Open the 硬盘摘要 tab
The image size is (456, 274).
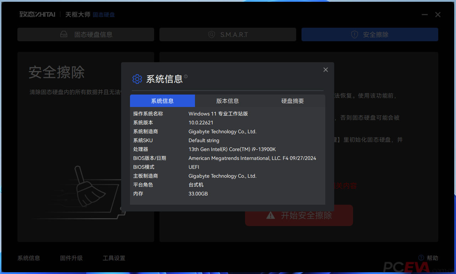pos(293,101)
